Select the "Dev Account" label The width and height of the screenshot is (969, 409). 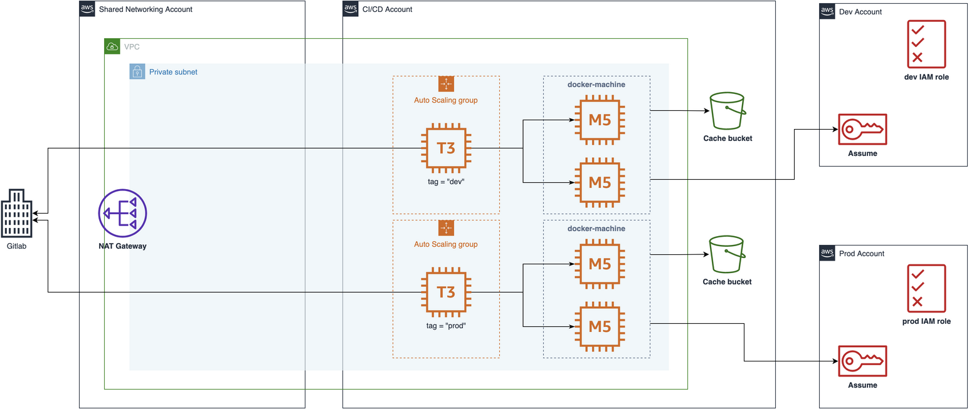pos(860,12)
